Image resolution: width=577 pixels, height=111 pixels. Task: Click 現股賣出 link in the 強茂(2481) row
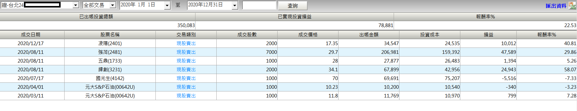[186, 52]
